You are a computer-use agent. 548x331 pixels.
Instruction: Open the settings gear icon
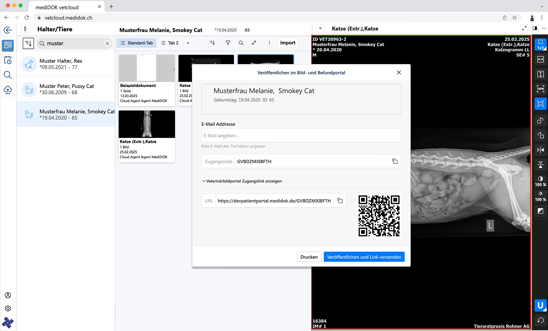pos(8,308)
